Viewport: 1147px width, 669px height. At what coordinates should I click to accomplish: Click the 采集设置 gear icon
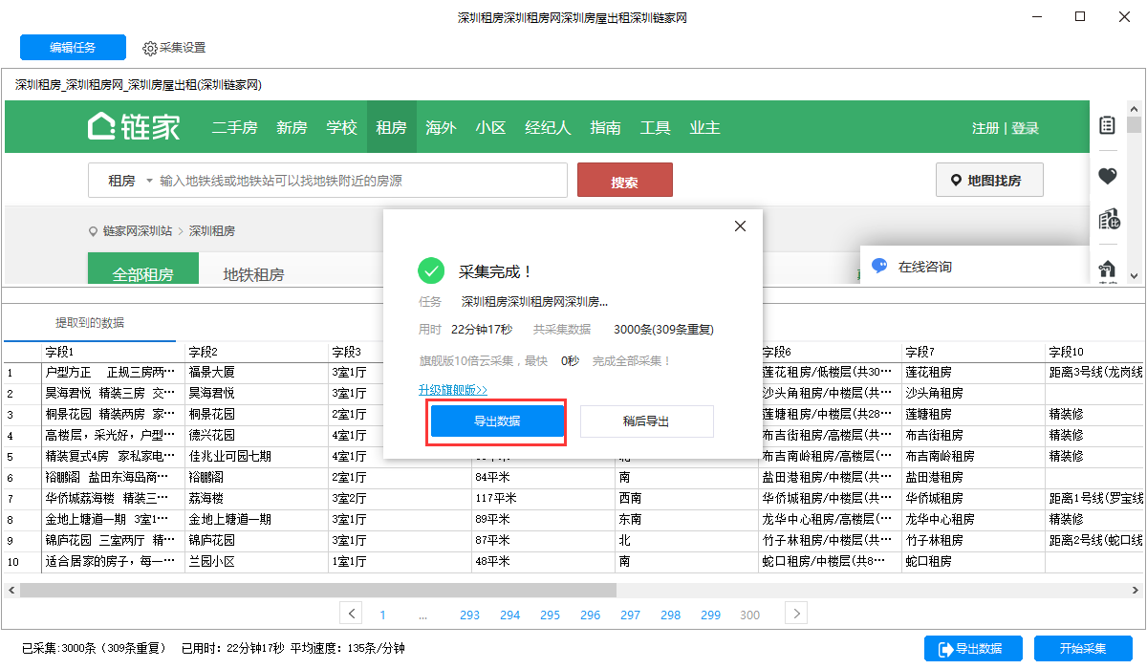[149, 48]
